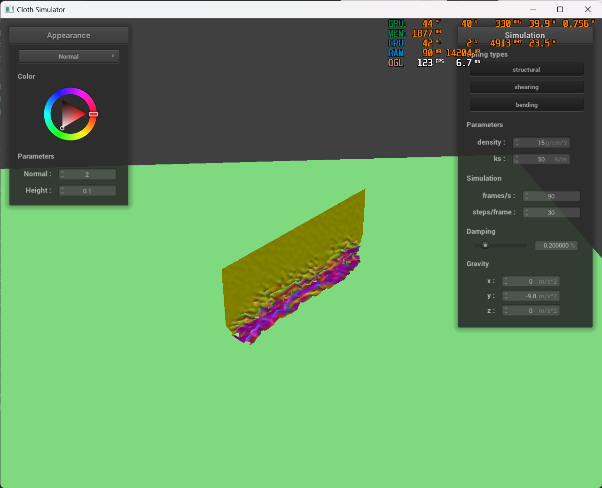Click the density value field

[541, 143]
